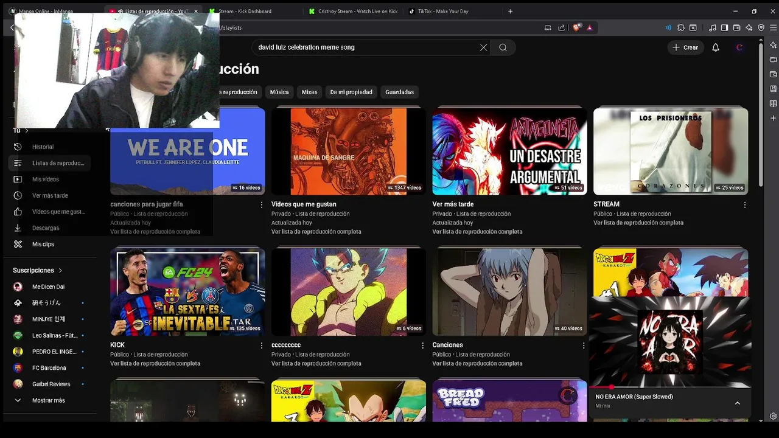Select the Guardadas filter chip
The width and height of the screenshot is (779, 438).
click(400, 92)
